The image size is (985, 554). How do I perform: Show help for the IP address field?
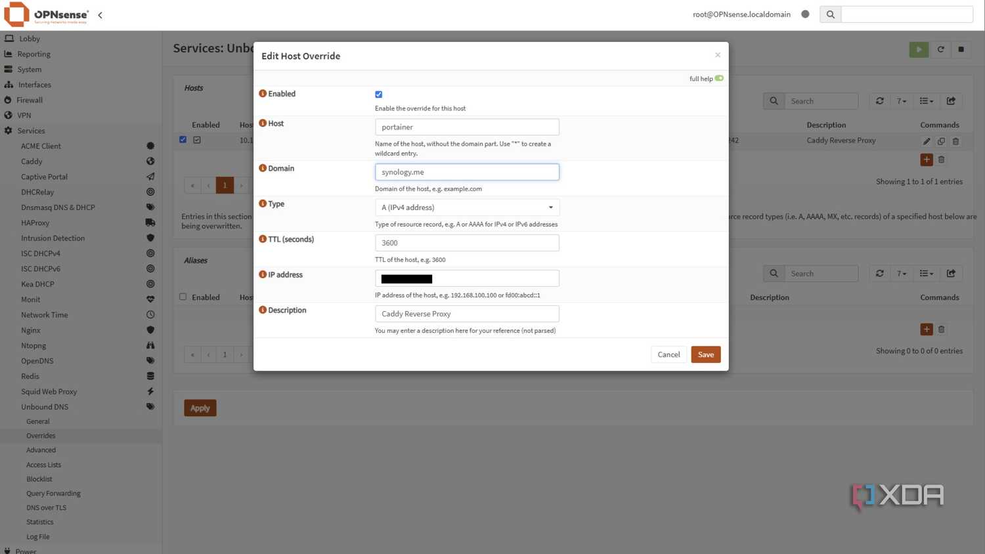coord(263,274)
